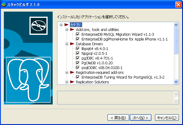Click the application list scroll-up arrow

click(176, 25)
